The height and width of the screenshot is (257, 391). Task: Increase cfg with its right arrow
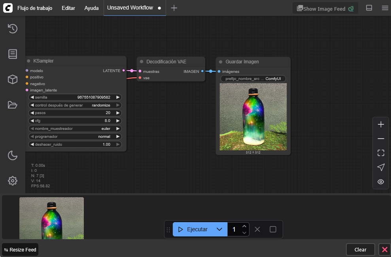(x=118, y=121)
